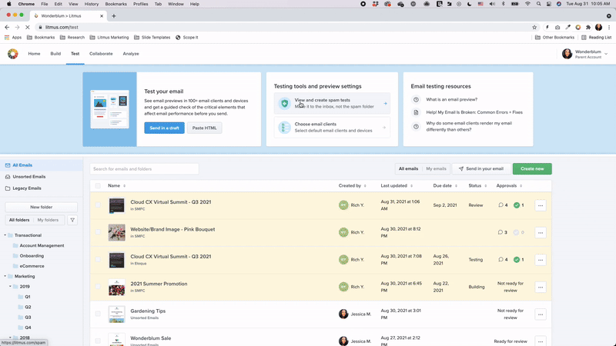
Task: Open the Collaborate nav tab
Action: tap(101, 54)
